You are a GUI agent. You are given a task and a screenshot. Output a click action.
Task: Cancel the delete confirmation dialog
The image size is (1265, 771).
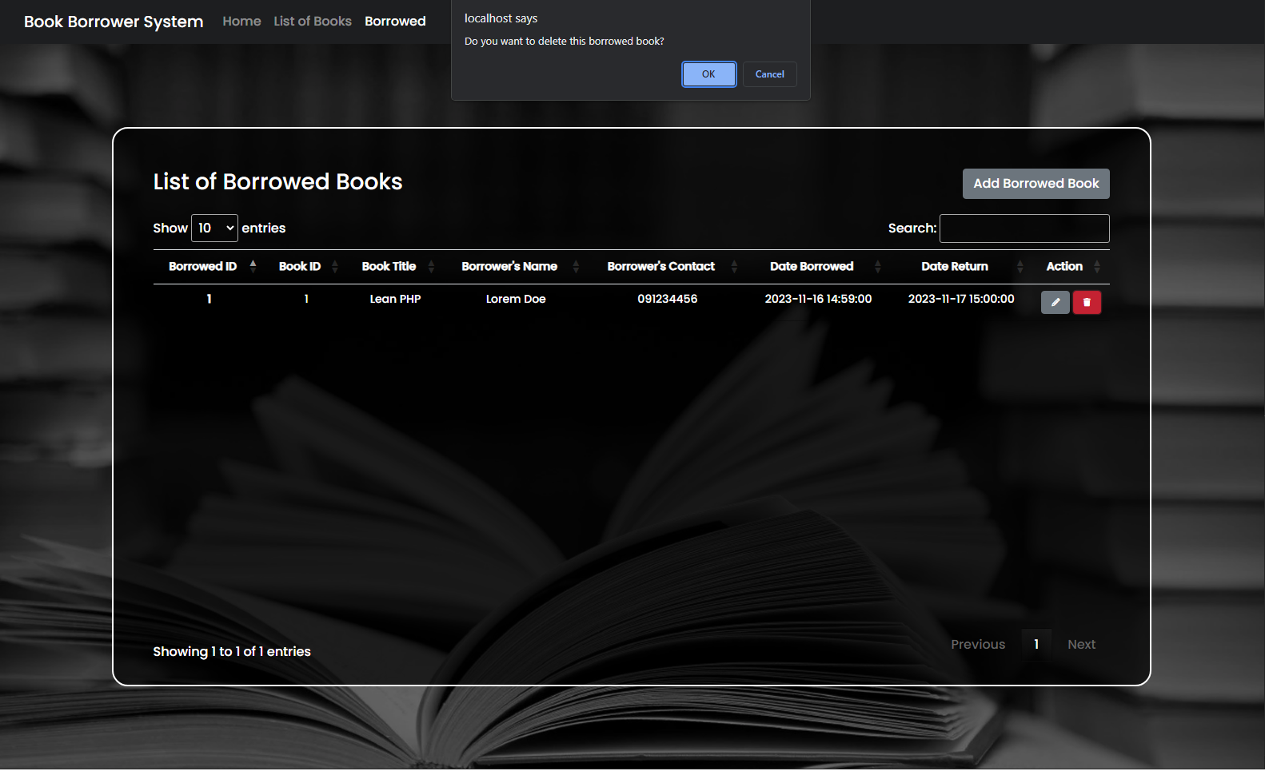click(x=770, y=74)
